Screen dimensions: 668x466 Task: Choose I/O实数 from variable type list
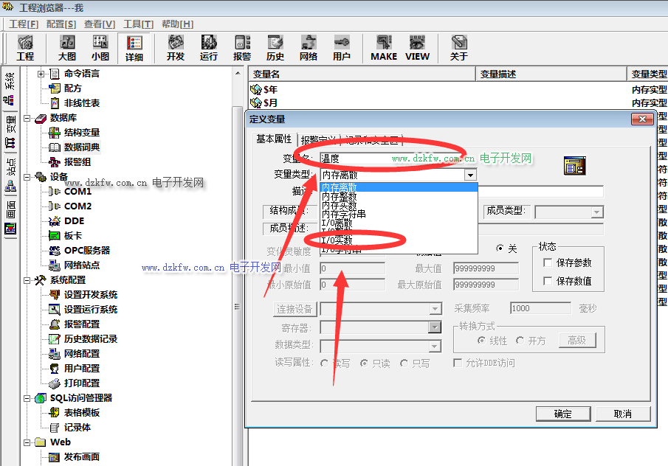point(338,240)
